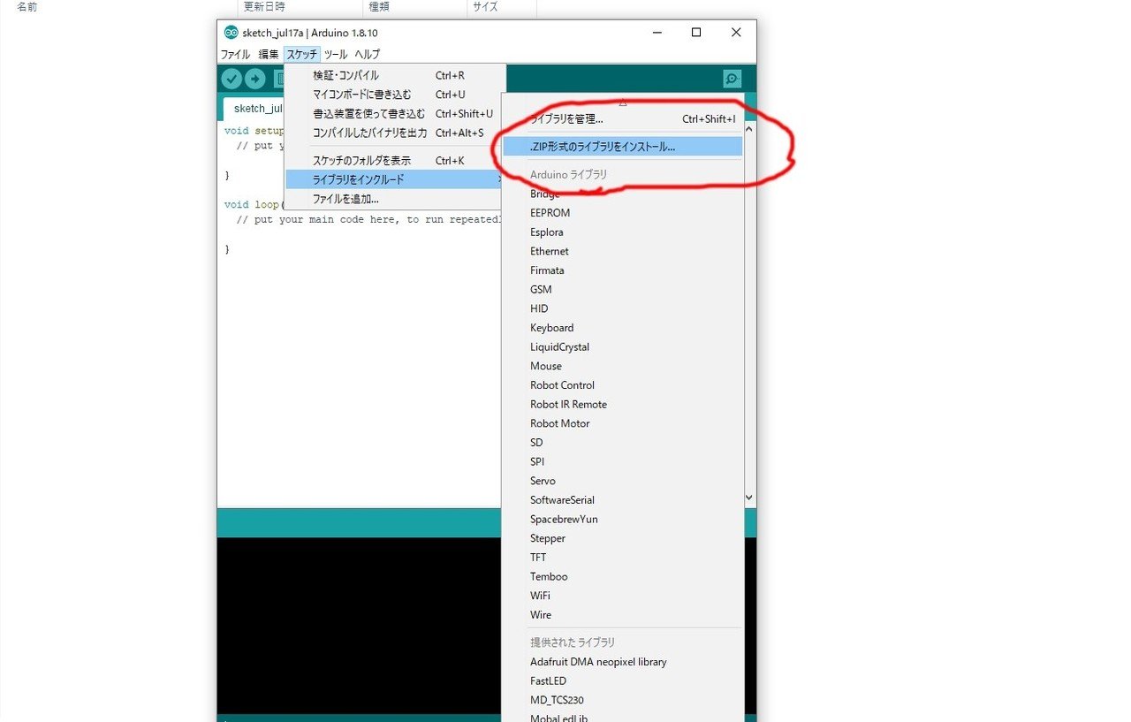Include the MD_TCS230 library
This screenshot has width=1131, height=722.
623,701
